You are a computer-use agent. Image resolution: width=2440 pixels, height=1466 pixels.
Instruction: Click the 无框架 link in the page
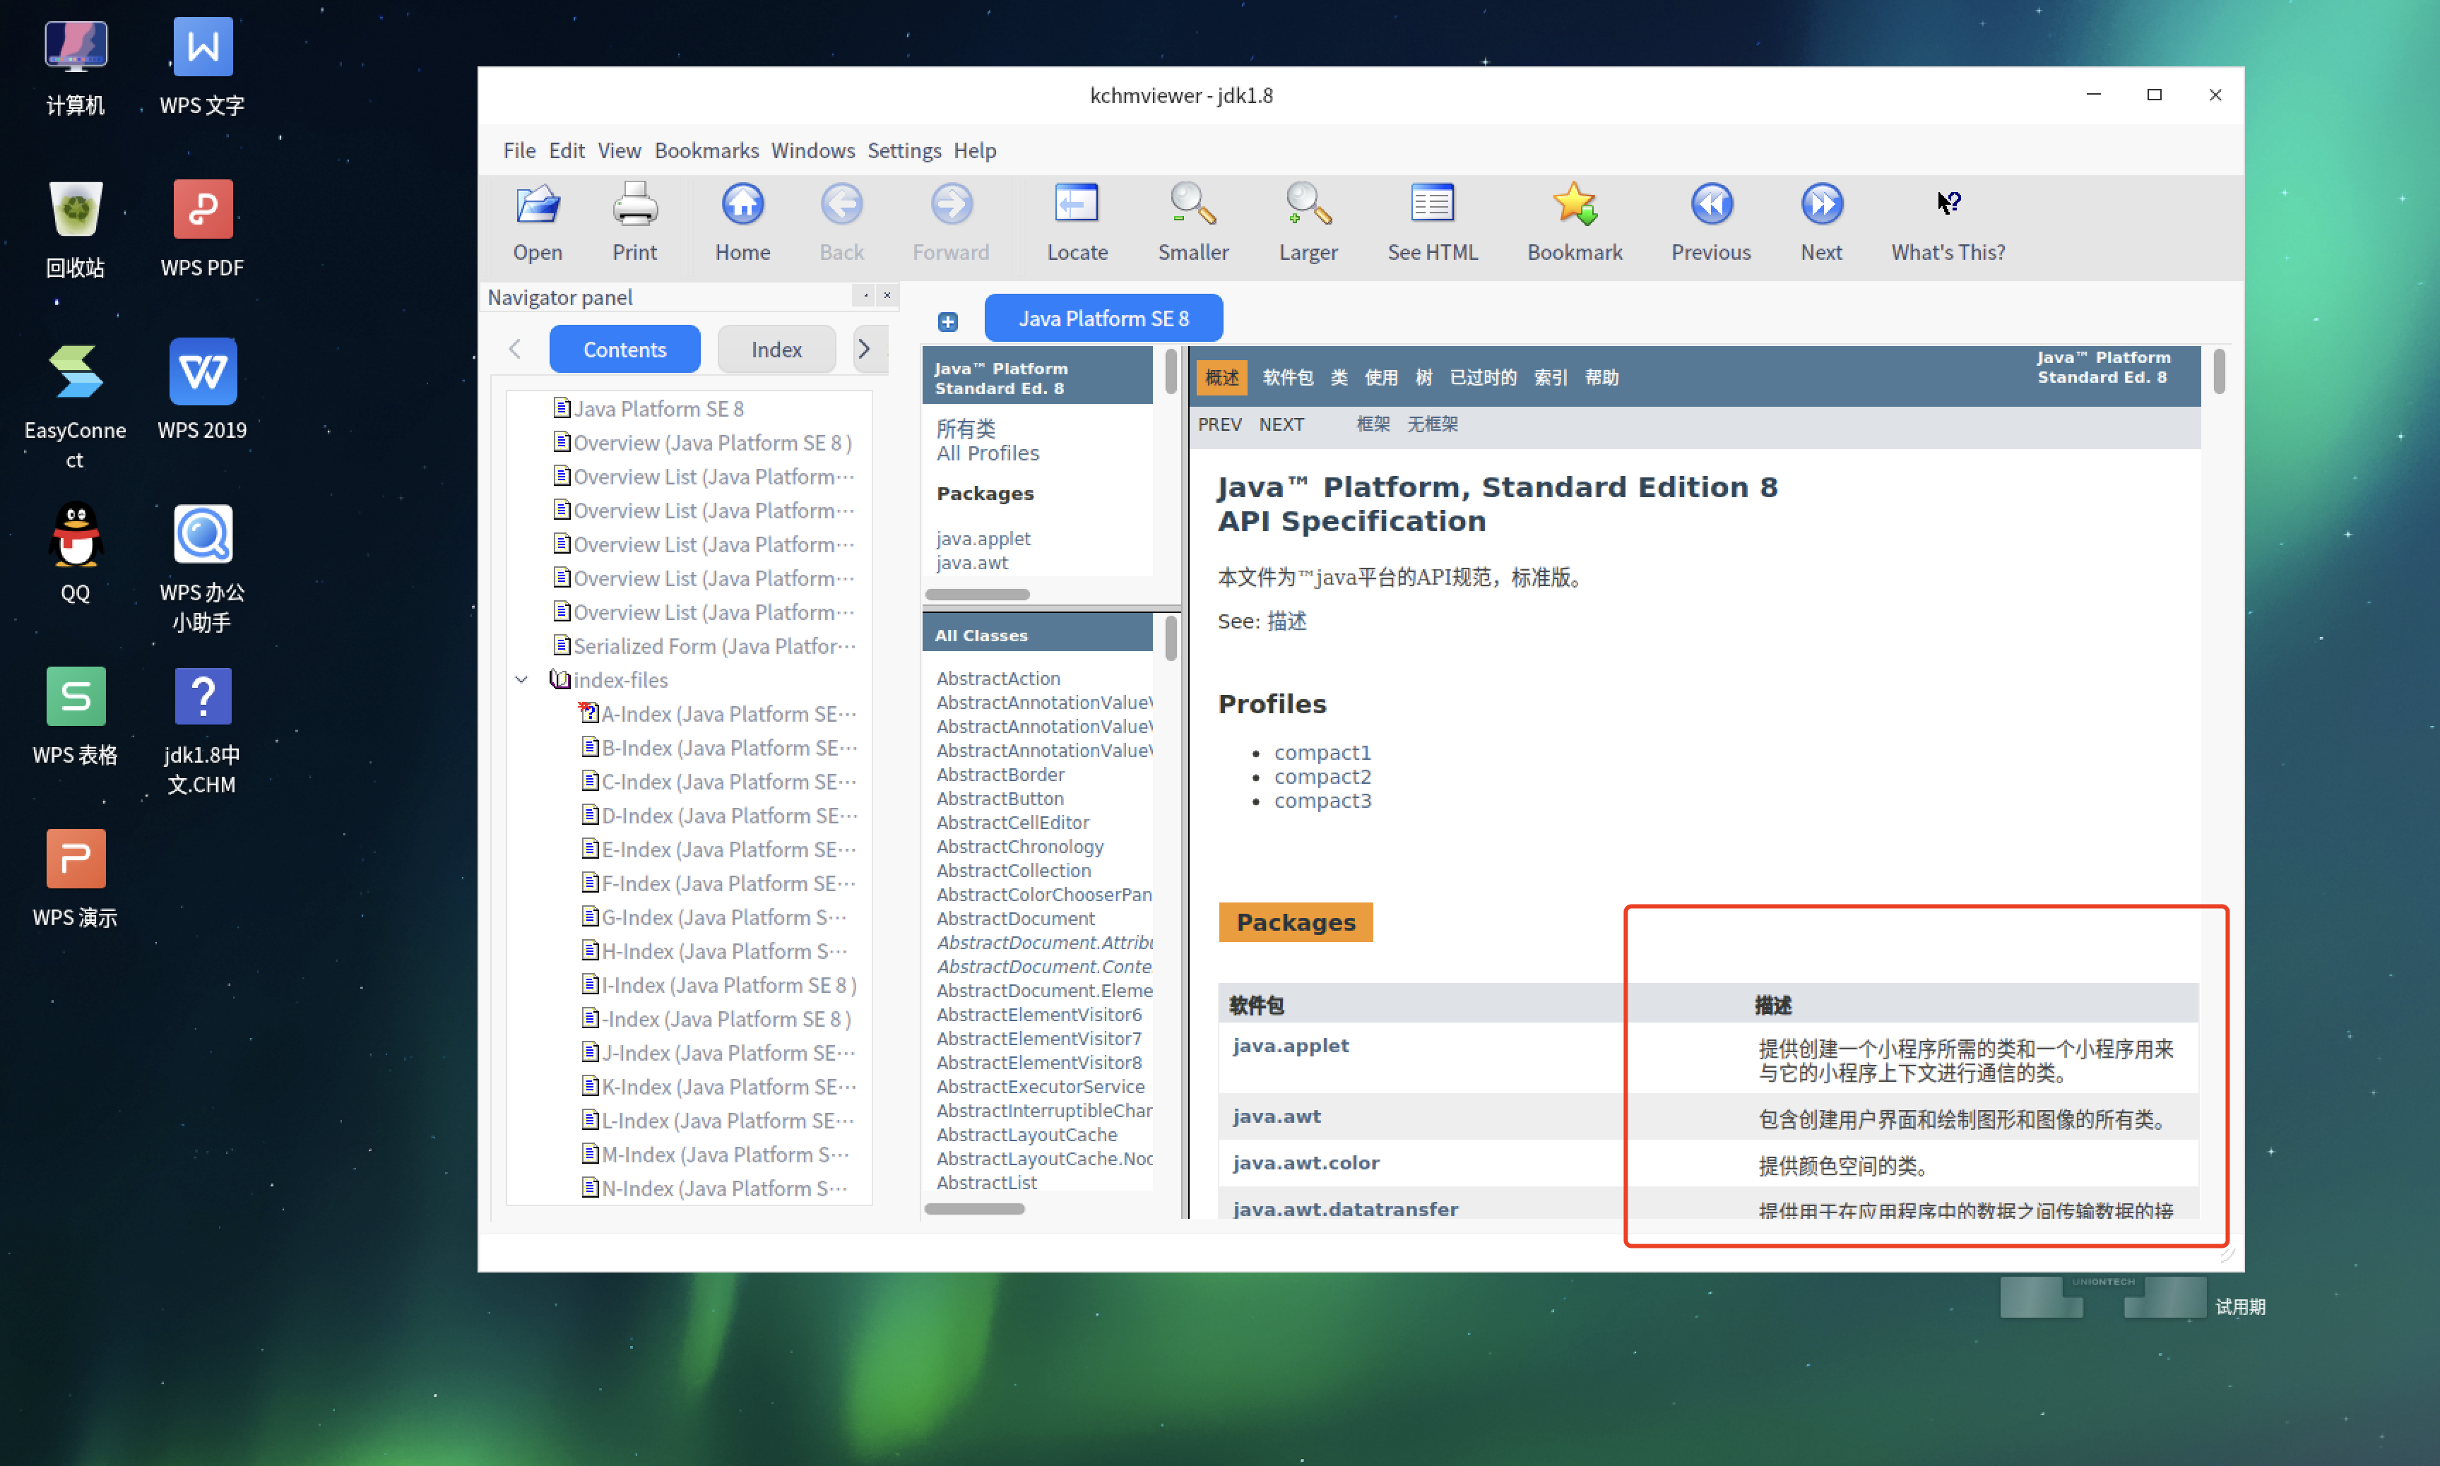[1432, 424]
